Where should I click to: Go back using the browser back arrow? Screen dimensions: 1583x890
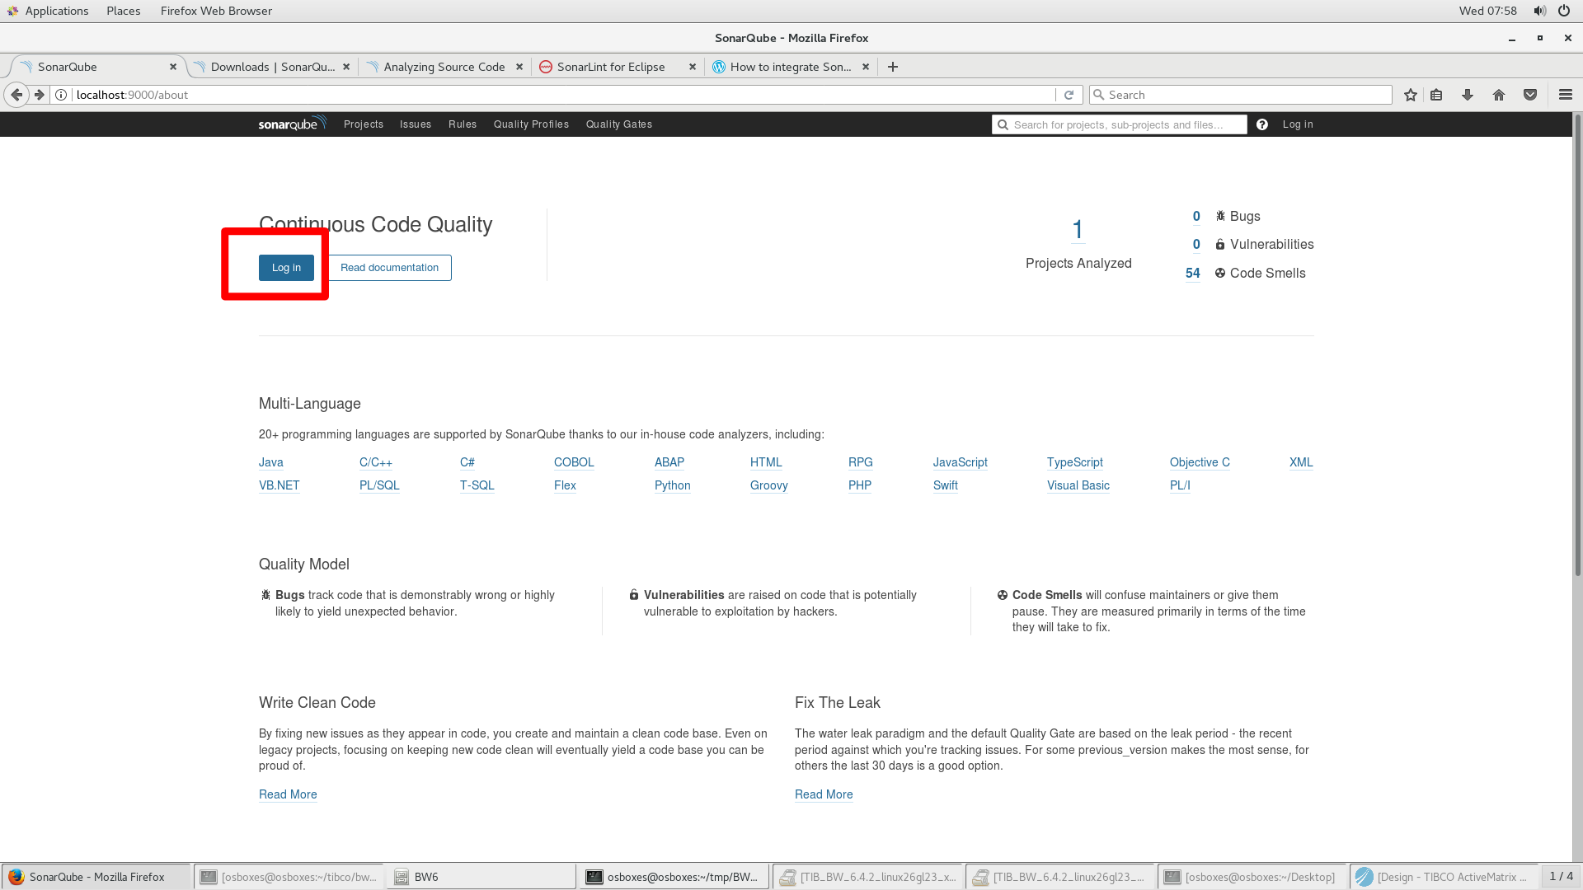(x=16, y=95)
